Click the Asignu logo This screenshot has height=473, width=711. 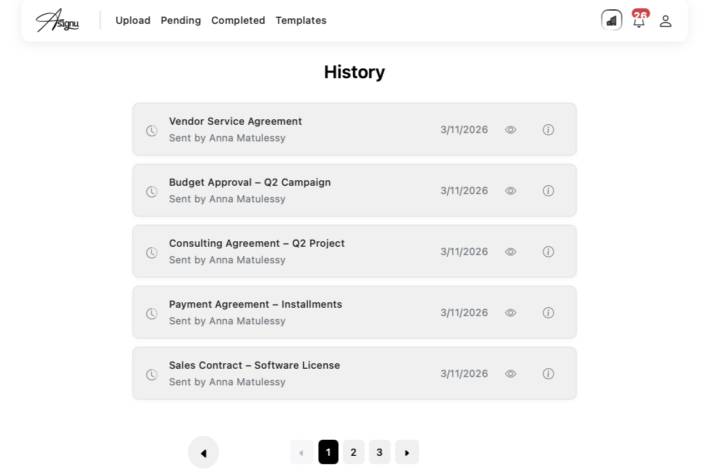click(57, 21)
